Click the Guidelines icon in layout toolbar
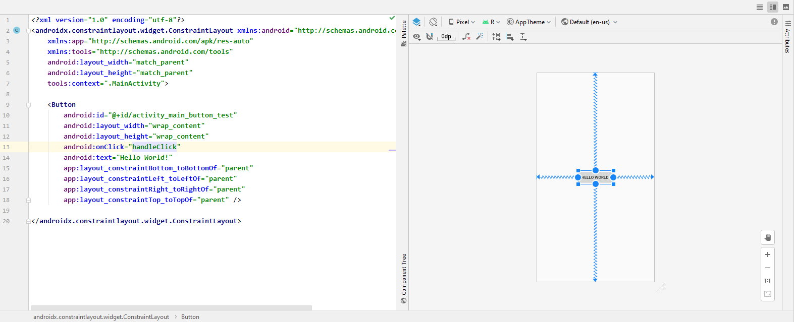794x322 pixels. tap(523, 36)
